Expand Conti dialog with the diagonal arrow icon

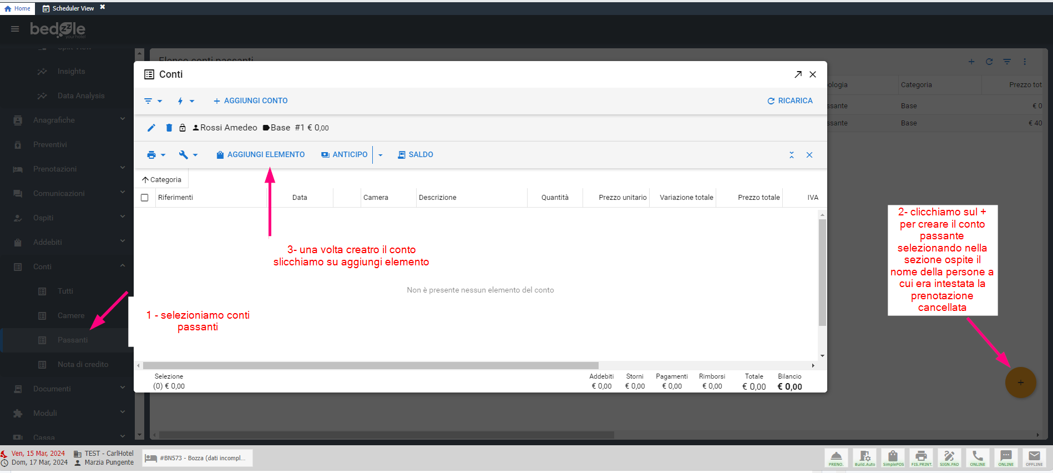798,74
